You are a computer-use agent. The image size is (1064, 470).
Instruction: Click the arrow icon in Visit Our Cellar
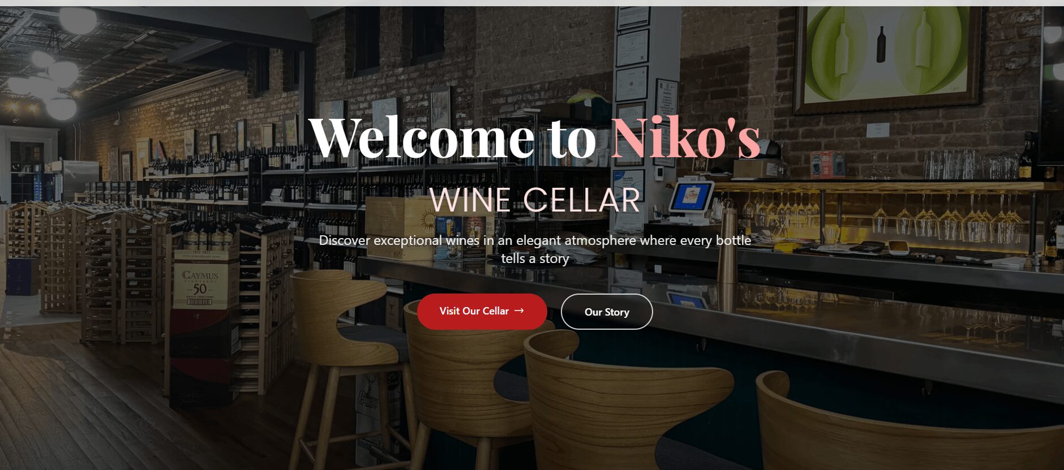coord(519,311)
